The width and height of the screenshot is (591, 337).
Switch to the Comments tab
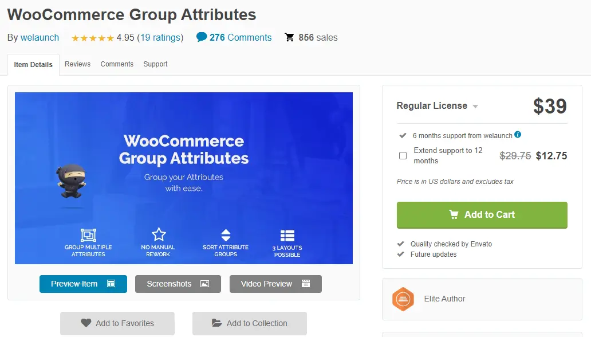pyautogui.click(x=117, y=64)
